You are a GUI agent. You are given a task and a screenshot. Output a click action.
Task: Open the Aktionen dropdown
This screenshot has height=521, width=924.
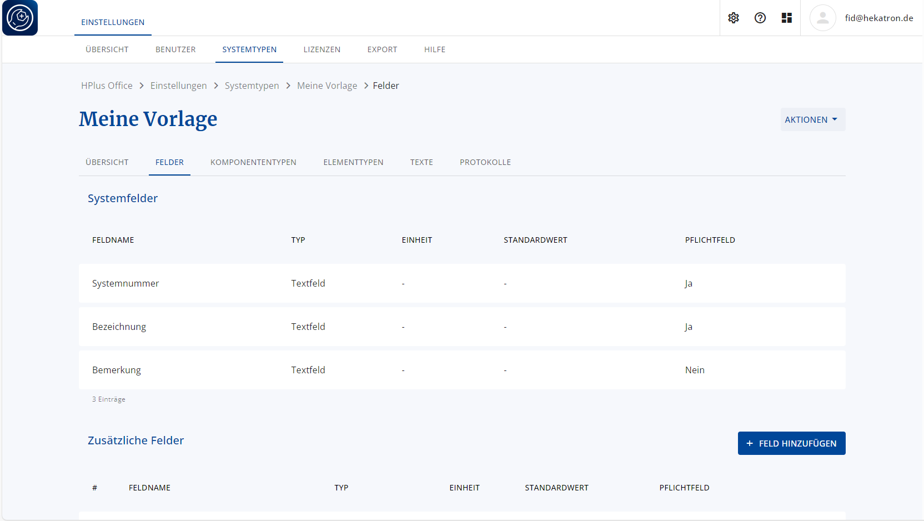pyautogui.click(x=813, y=119)
